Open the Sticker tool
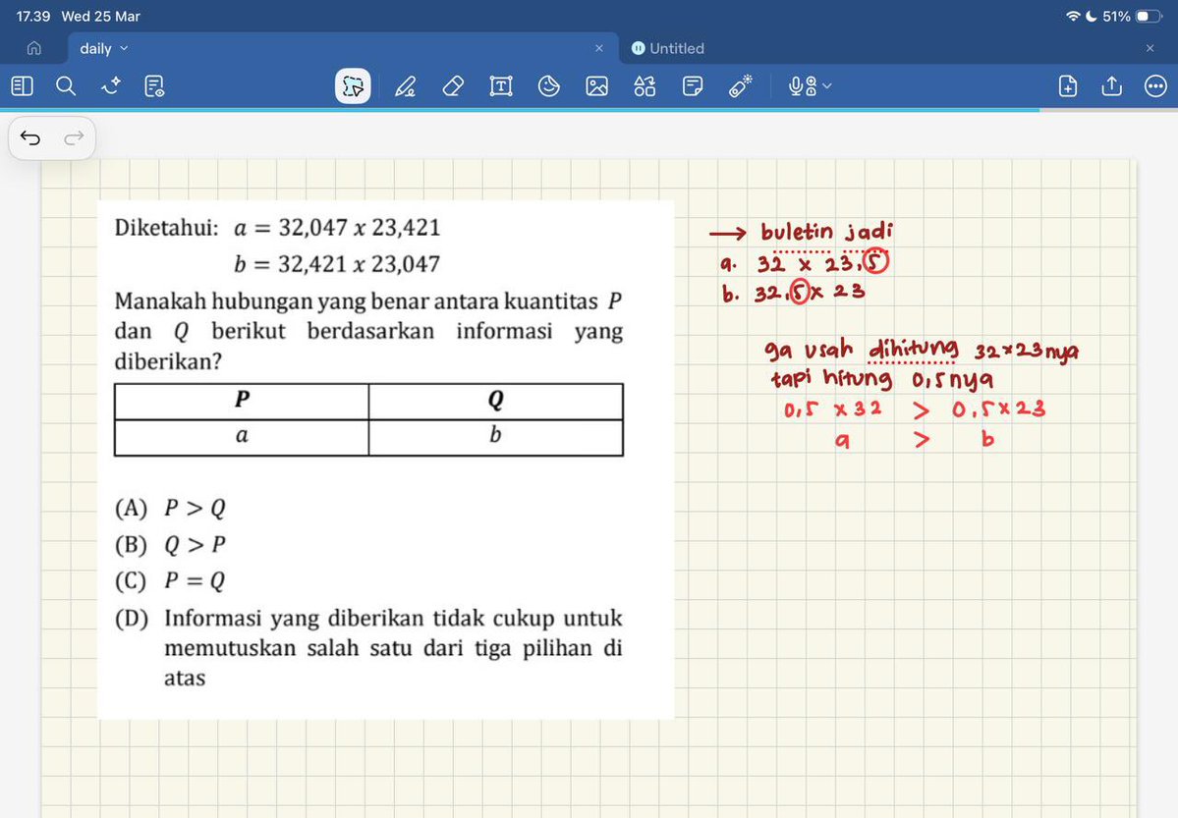 click(549, 86)
